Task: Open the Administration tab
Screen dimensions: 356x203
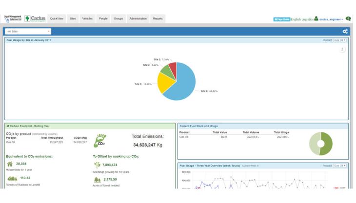Action: (138, 18)
